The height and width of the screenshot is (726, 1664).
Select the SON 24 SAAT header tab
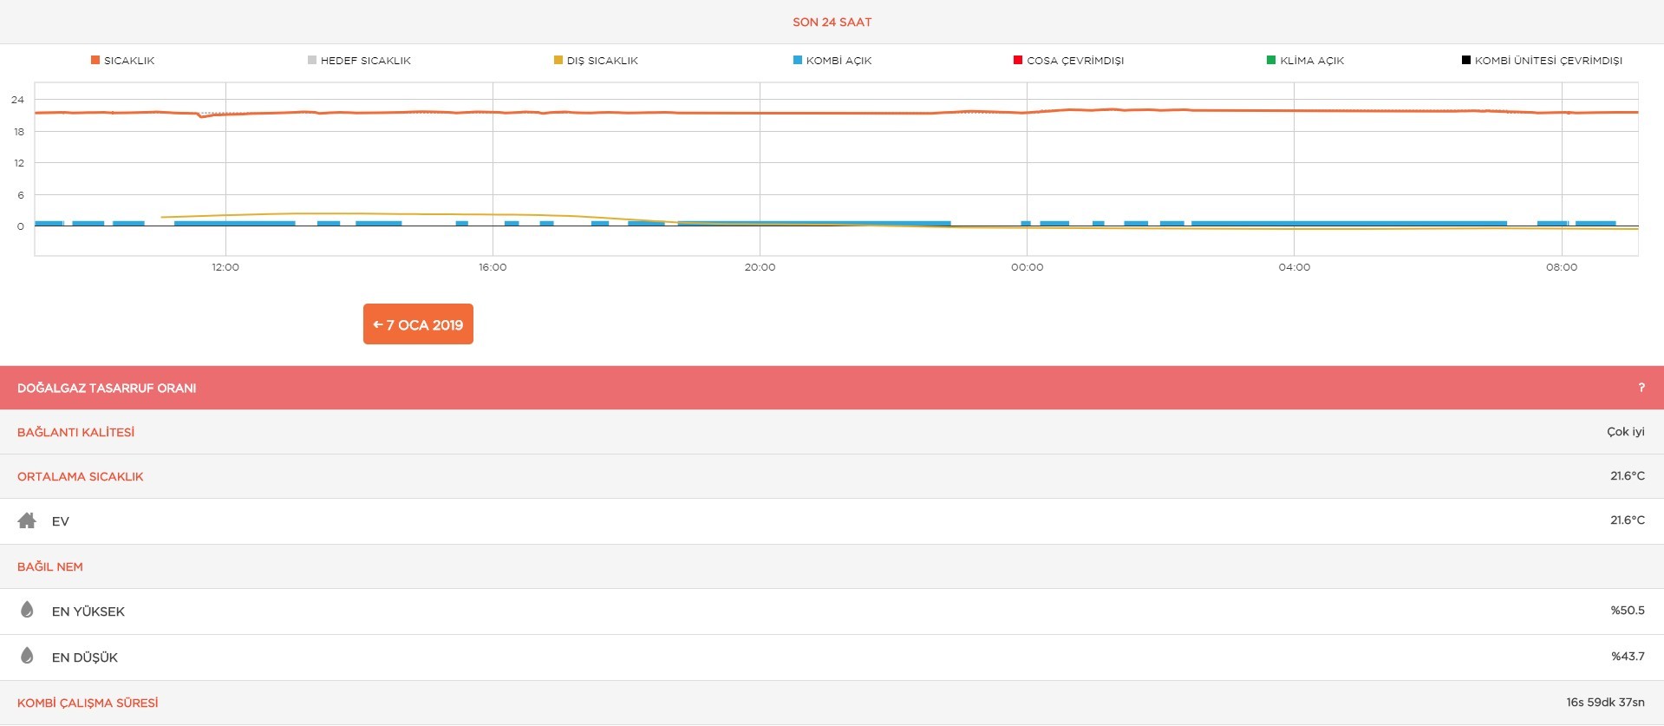tap(832, 22)
